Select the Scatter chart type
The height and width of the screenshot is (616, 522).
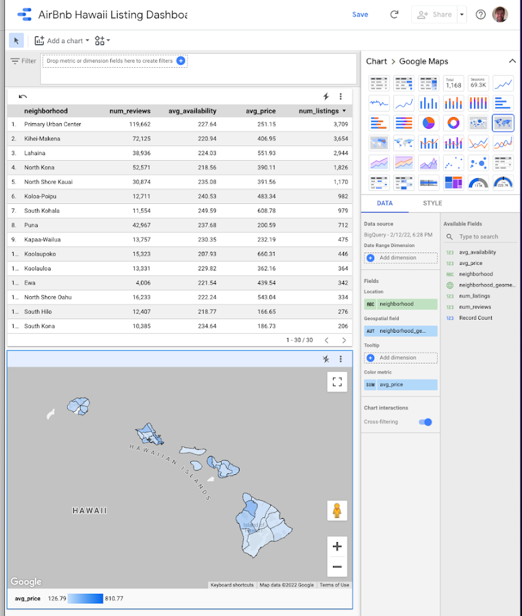pos(453,163)
